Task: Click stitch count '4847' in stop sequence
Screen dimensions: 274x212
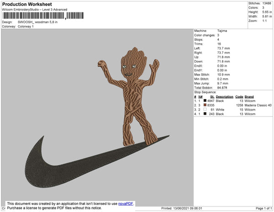Action: tap(211, 101)
